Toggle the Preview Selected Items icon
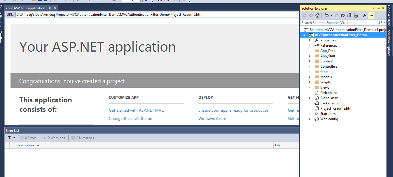The width and height of the screenshot is (393, 177). pos(371,15)
